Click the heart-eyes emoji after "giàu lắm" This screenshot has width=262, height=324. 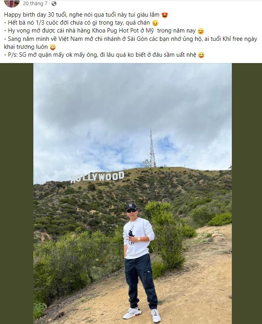click(x=165, y=15)
